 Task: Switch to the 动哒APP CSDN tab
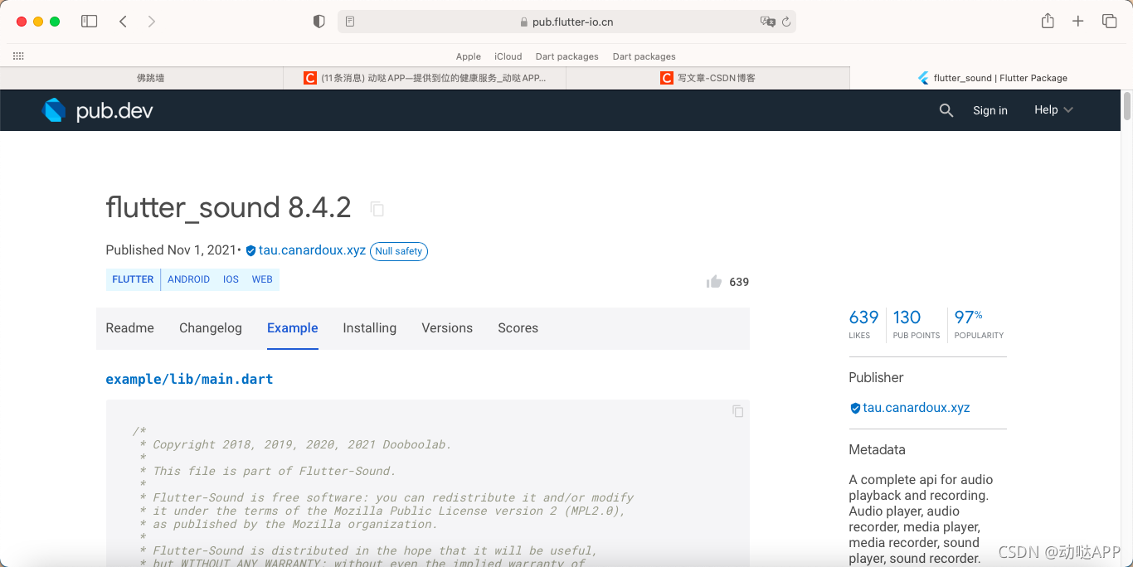click(x=425, y=78)
